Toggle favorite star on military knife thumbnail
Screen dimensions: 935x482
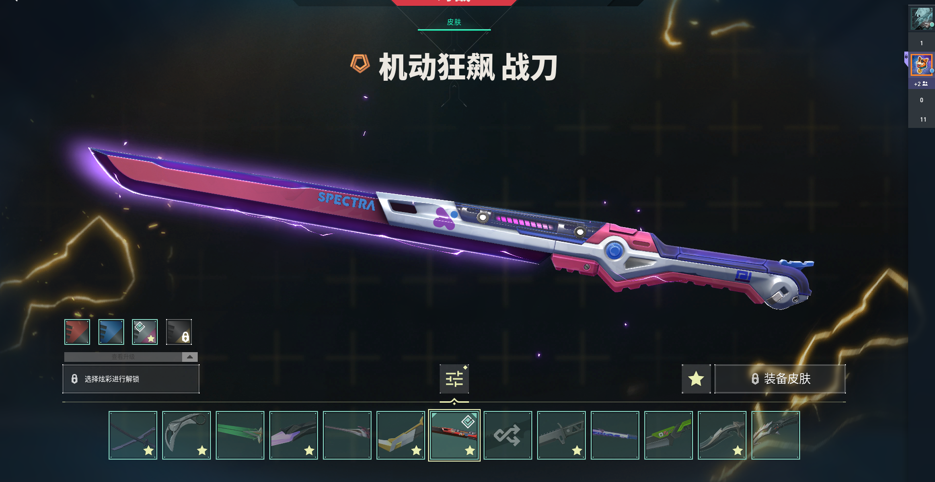(577, 450)
